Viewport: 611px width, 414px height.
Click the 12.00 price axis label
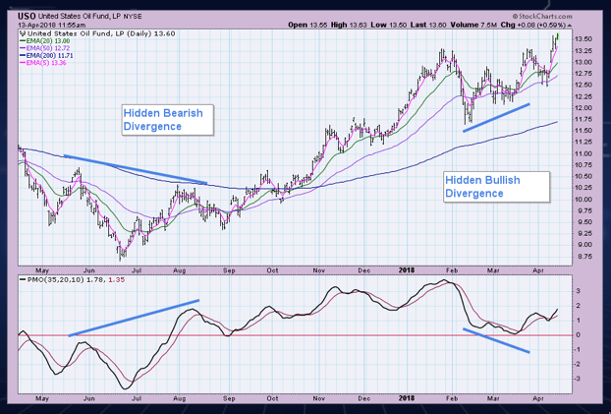[x=583, y=108]
